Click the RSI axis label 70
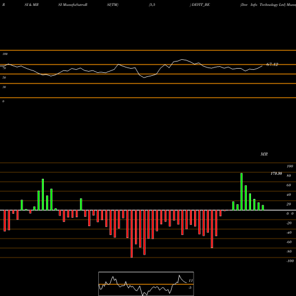Screen dimensions: 296x296 [4, 68]
